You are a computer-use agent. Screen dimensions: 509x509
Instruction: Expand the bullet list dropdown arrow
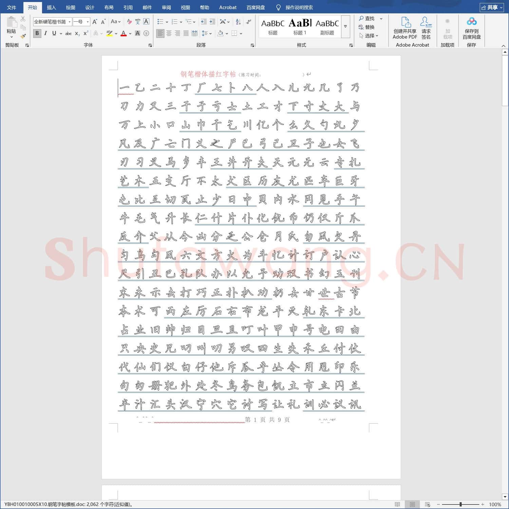[167, 22]
